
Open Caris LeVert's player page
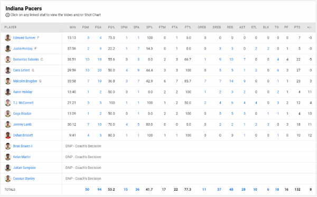[x=21, y=70]
